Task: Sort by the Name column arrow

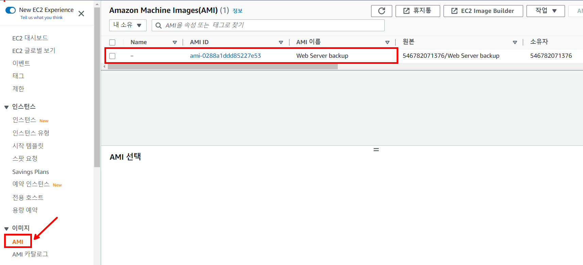Action: click(175, 42)
